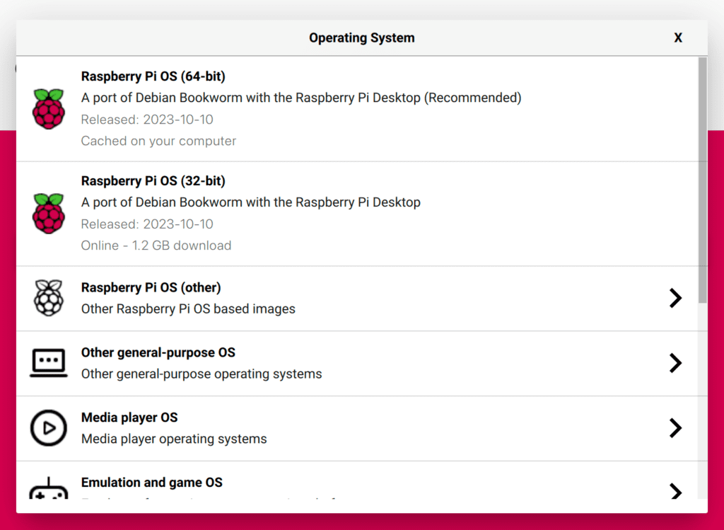This screenshot has width=724, height=530.
Task: Click the vertical scrollbar thumb of the OS list
Action: point(702,180)
